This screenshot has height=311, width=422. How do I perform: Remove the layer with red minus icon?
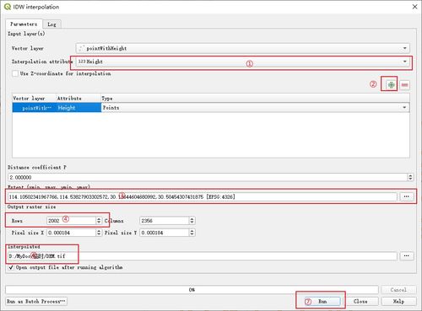click(405, 84)
